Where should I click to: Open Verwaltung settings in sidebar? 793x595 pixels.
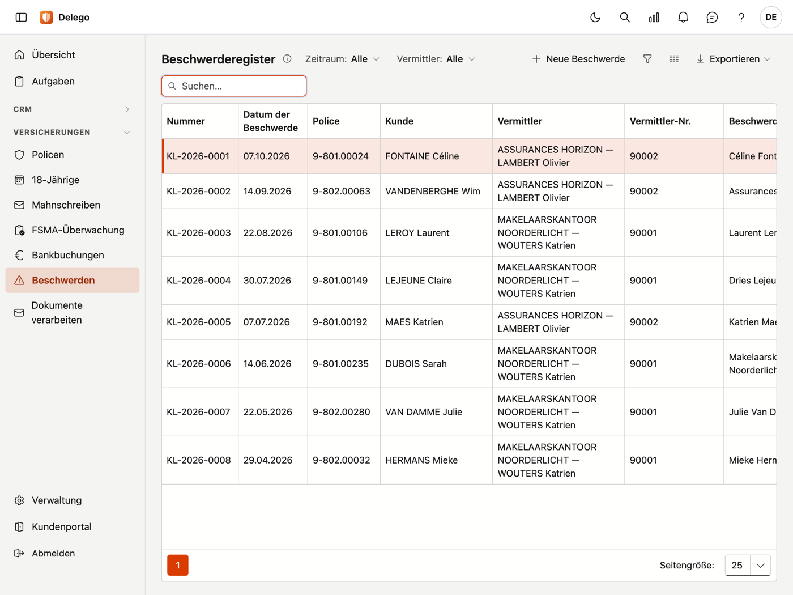pos(72,500)
